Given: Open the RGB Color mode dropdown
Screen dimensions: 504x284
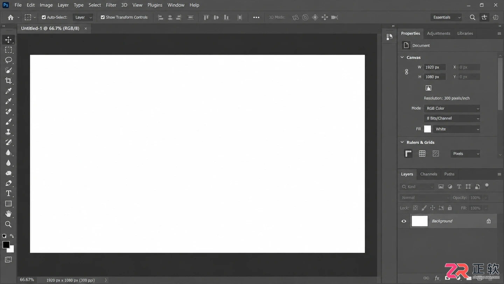Looking at the screenshot, I should 452,108.
